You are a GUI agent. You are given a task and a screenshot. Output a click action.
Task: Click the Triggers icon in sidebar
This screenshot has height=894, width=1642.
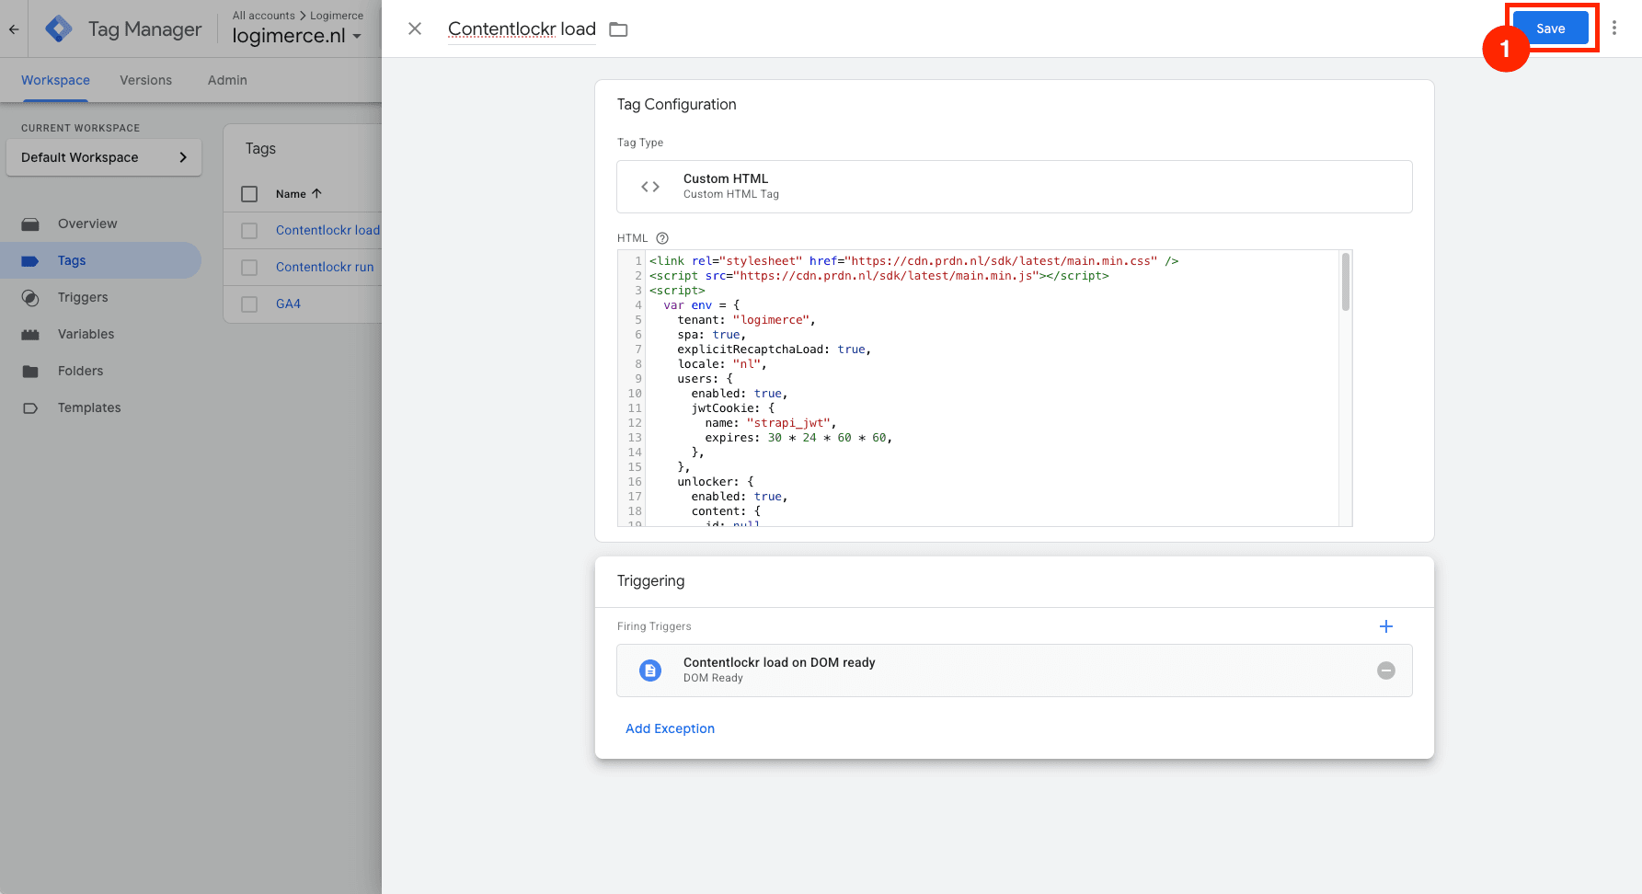pyautogui.click(x=30, y=298)
